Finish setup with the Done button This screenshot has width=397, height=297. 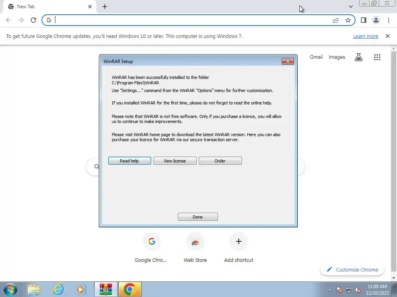click(x=198, y=217)
